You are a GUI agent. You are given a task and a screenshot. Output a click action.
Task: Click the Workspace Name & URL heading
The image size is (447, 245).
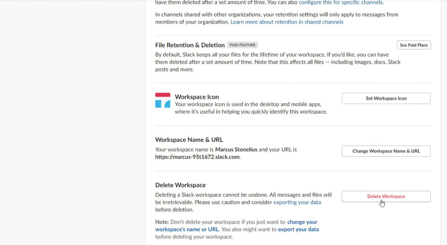(189, 139)
